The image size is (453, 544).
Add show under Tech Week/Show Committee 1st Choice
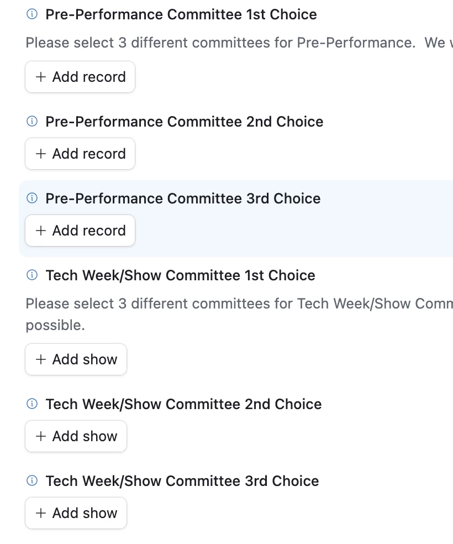click(76, 359)
